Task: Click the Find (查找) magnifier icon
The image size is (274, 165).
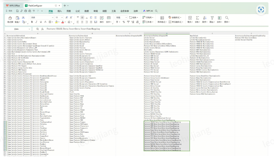Action: [x=227, y=18]
